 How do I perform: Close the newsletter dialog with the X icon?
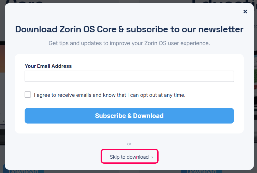pyautogui.click(x=245, y=12)
